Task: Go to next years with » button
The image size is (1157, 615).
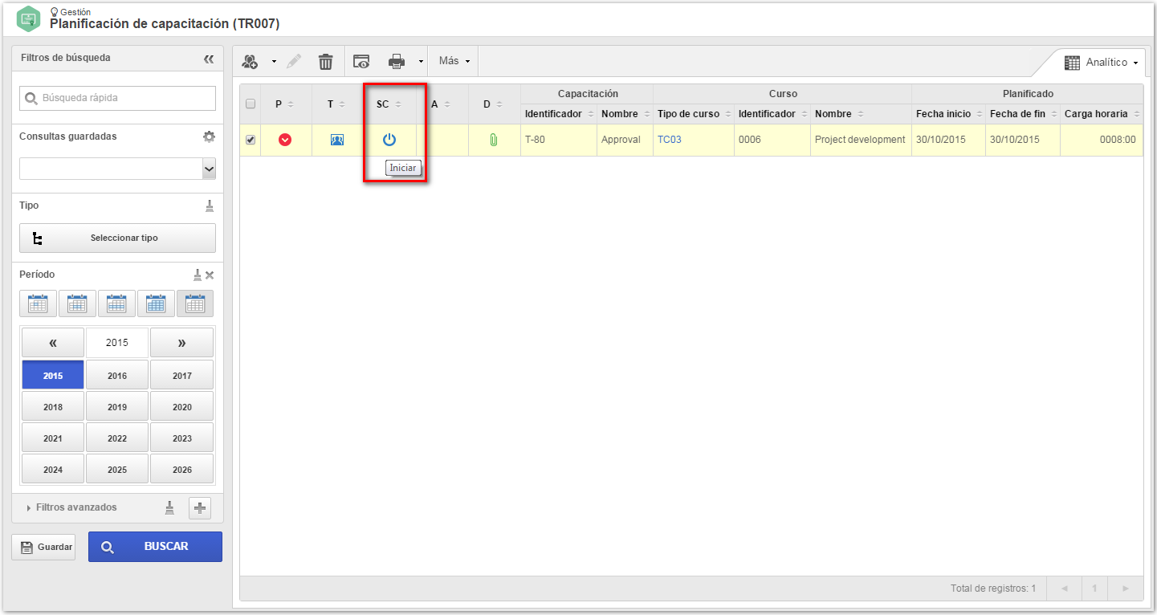Action: click(181, 343)
